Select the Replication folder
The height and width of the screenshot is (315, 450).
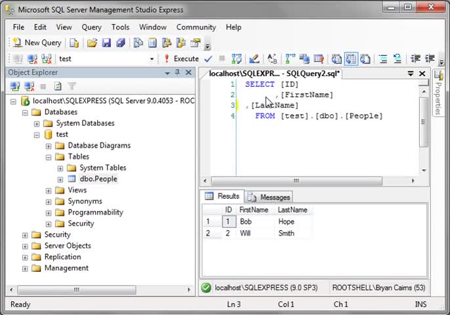[x=62, y=257]
